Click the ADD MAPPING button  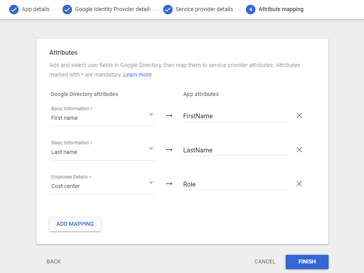tap(75, 224)
